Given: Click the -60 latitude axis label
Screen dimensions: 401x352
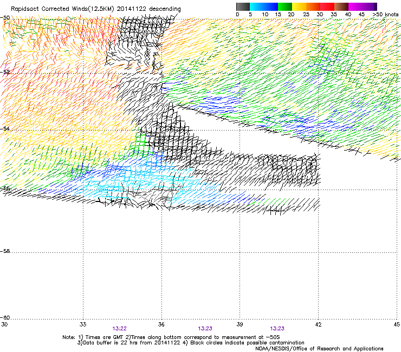Looking at the screenshot, I should click(5, 317).
